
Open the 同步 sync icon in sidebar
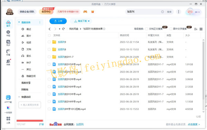8,43
